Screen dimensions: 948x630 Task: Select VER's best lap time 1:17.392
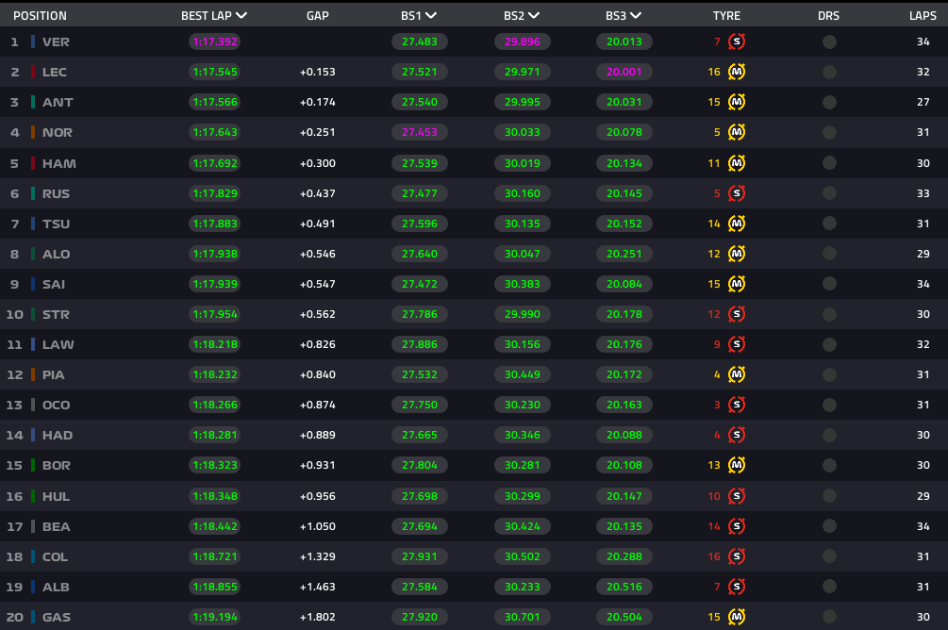point(214,41)
